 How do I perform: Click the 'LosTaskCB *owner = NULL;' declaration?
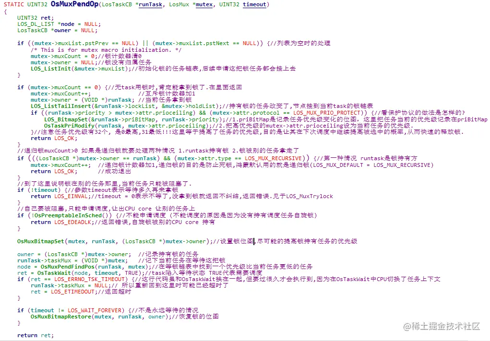click(x=57, y=30)
